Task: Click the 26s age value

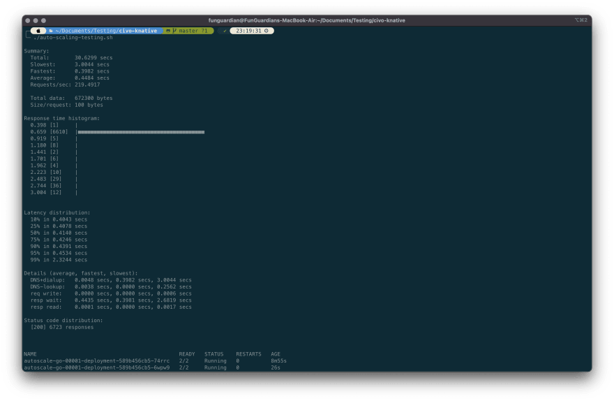Action: coord(276,367)
